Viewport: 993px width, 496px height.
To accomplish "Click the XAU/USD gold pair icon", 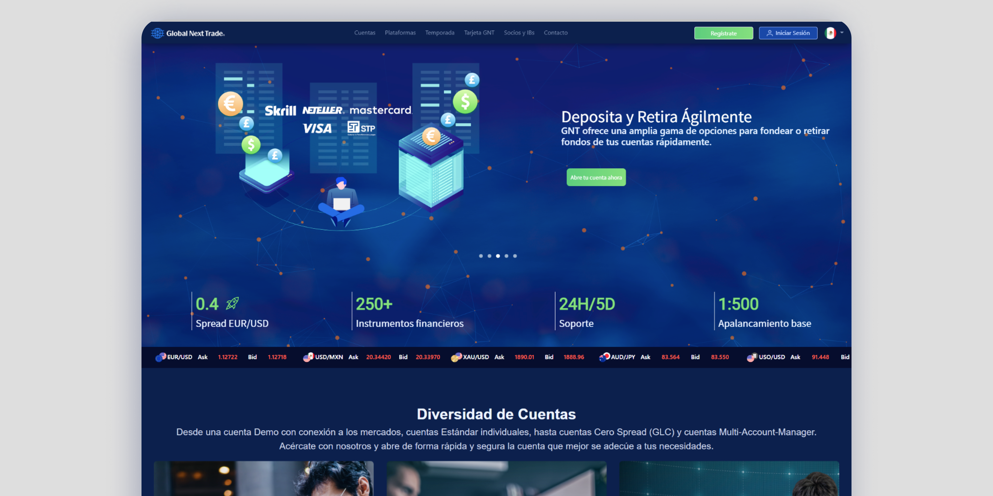I will (456, 357).
